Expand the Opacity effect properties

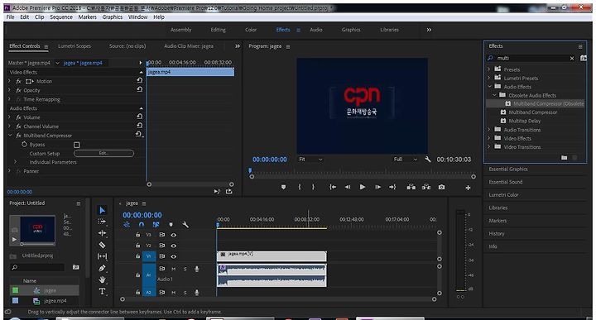(9, 90)
